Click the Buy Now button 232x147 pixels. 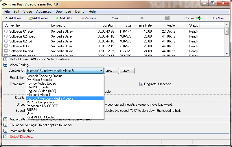click(220, 18)
